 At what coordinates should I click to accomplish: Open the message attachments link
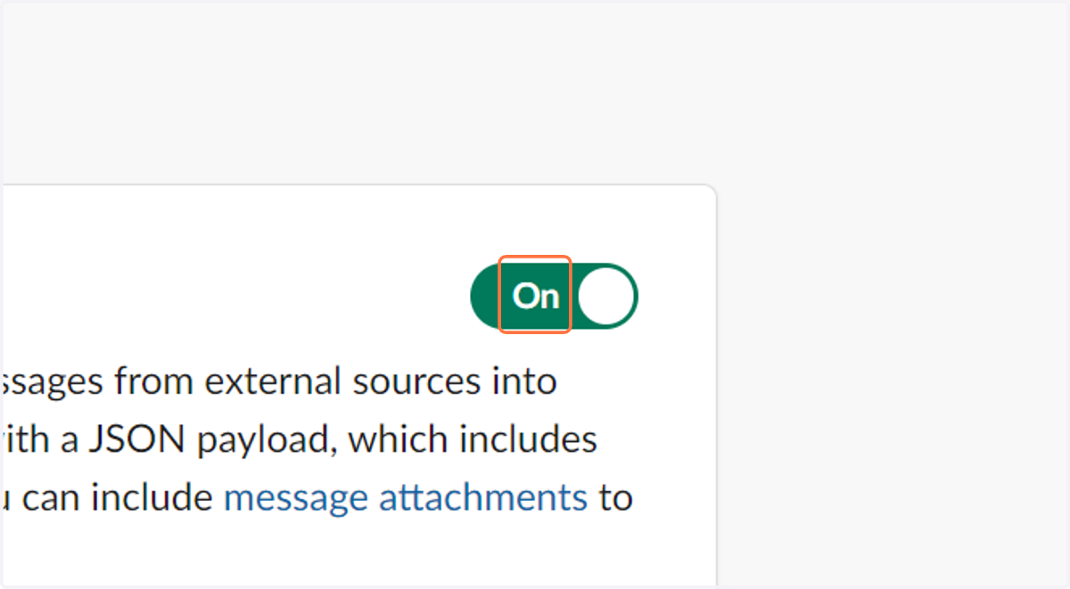coord(406,497)
